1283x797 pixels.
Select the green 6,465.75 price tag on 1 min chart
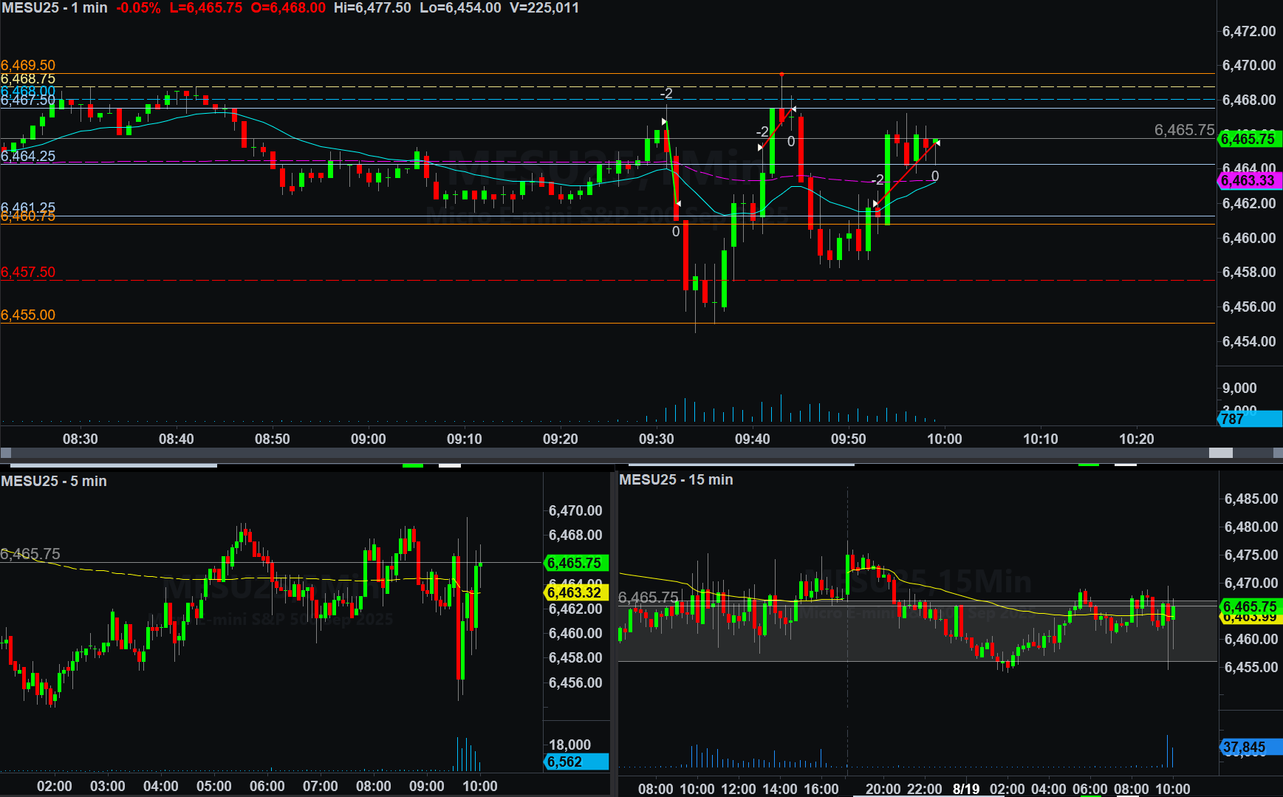(x=1248, y=139)
